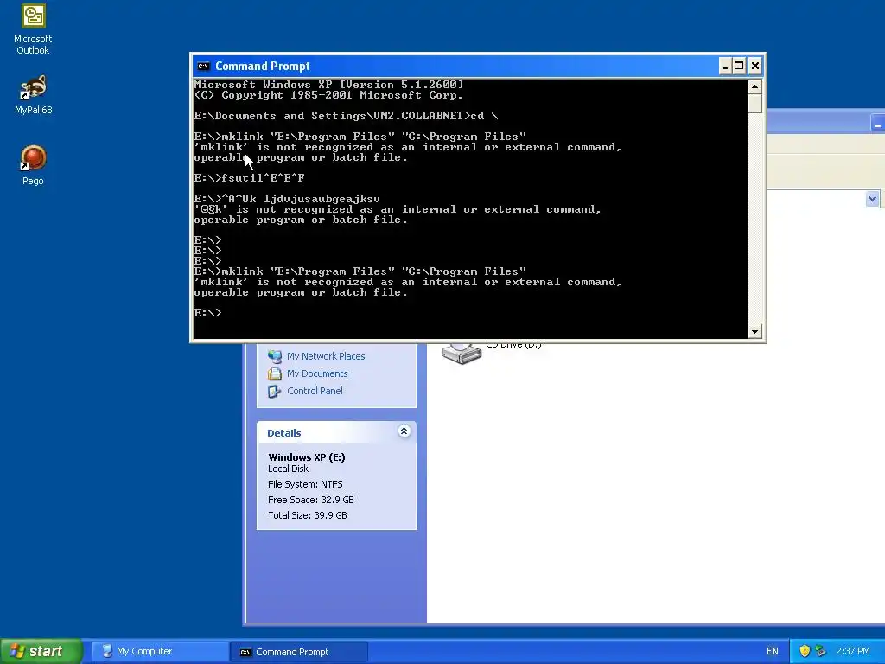Launch MyPal 68 browser shortcut
The width and height of the screenshot is (885, 664).
(33, 94)
